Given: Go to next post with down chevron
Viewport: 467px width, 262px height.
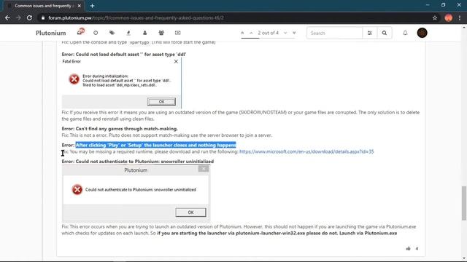Looking at the screenshot, I should click(285, 33).
